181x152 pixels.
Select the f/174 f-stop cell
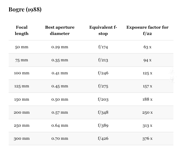(103, 47)
